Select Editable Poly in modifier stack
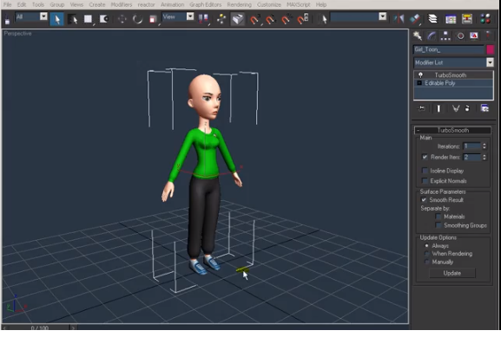This screenshot has height=350, width=501. (x=453, y=83)
